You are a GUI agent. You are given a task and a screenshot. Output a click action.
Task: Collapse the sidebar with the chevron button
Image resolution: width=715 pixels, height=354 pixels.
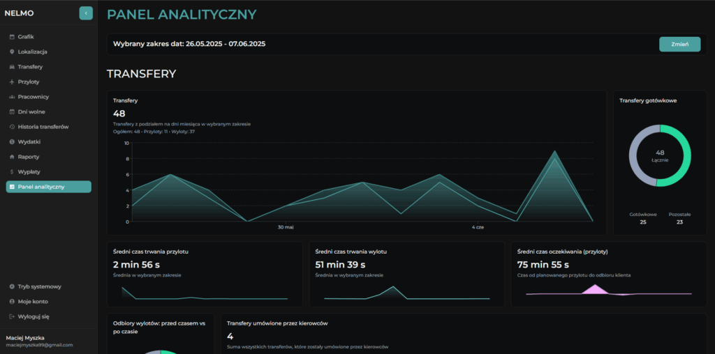(86, 13)
